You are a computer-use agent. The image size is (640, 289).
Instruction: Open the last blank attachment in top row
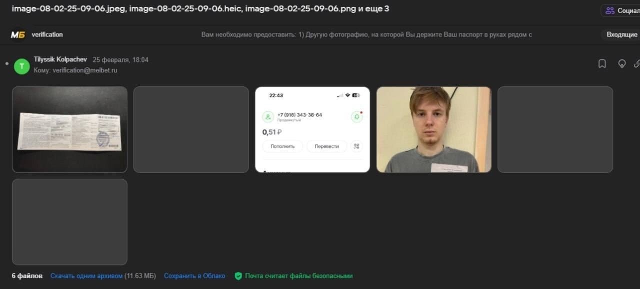(555, 130)
